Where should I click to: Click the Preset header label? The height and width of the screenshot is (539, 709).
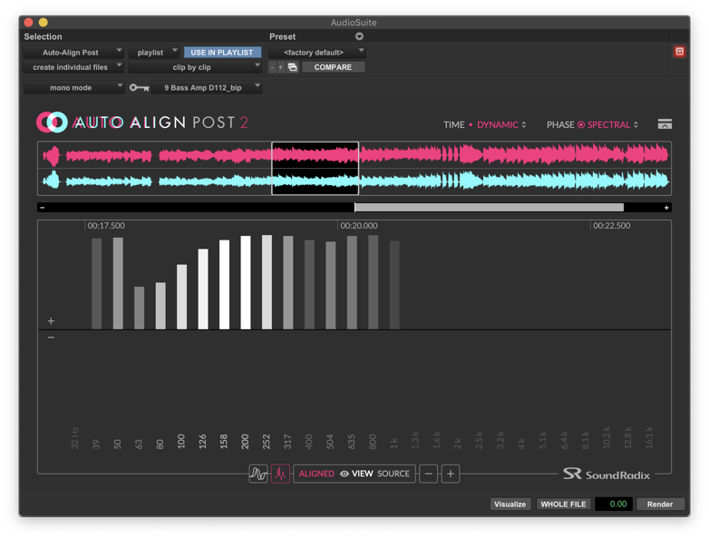282,36
